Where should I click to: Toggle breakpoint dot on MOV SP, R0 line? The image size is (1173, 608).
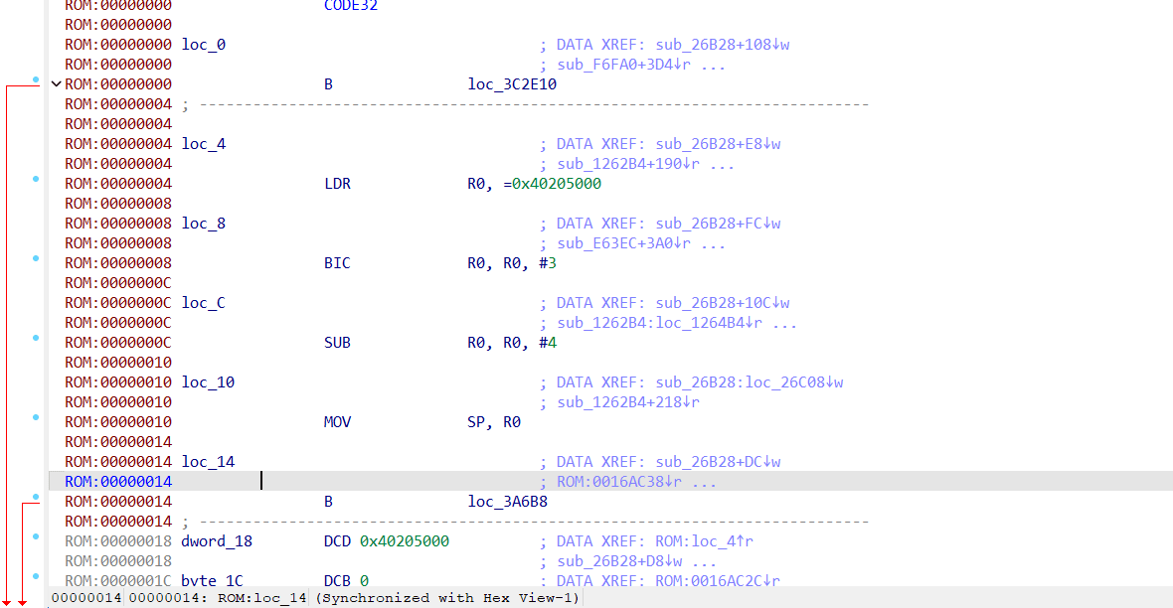pyautogui.click(x=35, y=417)
